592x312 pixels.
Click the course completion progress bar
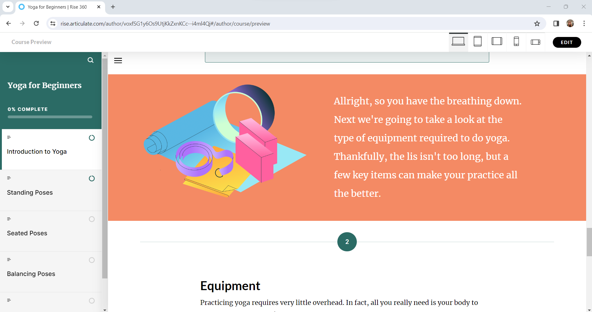click(50, 117)
